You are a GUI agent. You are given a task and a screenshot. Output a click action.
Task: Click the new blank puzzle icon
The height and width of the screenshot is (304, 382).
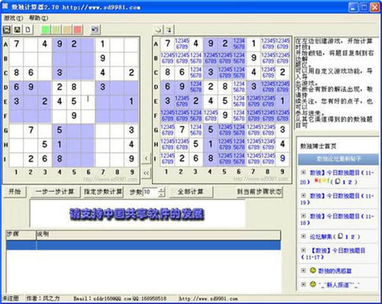[27, 29]
